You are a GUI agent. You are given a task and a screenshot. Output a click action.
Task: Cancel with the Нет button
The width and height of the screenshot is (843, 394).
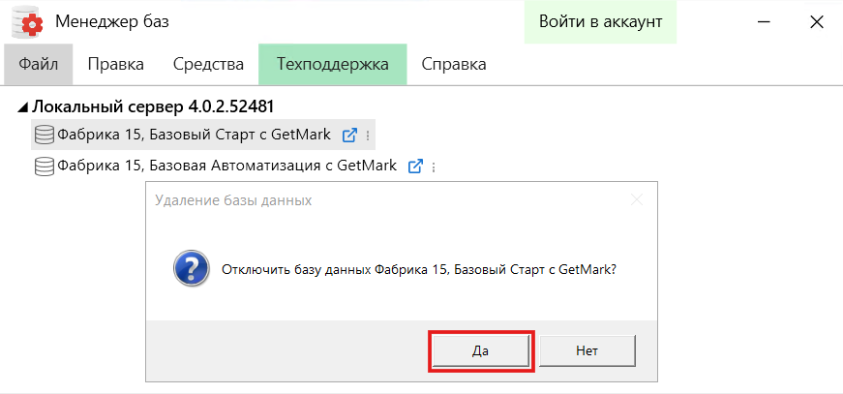(587, 351)
